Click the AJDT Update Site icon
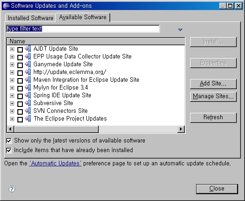Viewport: 245px width, 201px height. pyautogui.click(x=28, y=48)
